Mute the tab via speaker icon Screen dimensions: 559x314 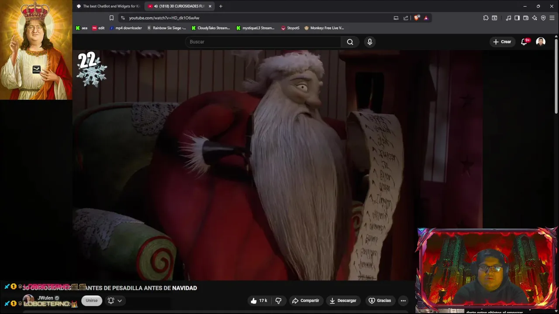156,6
